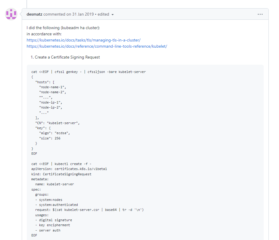Expand the edited history dropdown arrow
This screenshot has width=279, height=240.
(113, 14)
